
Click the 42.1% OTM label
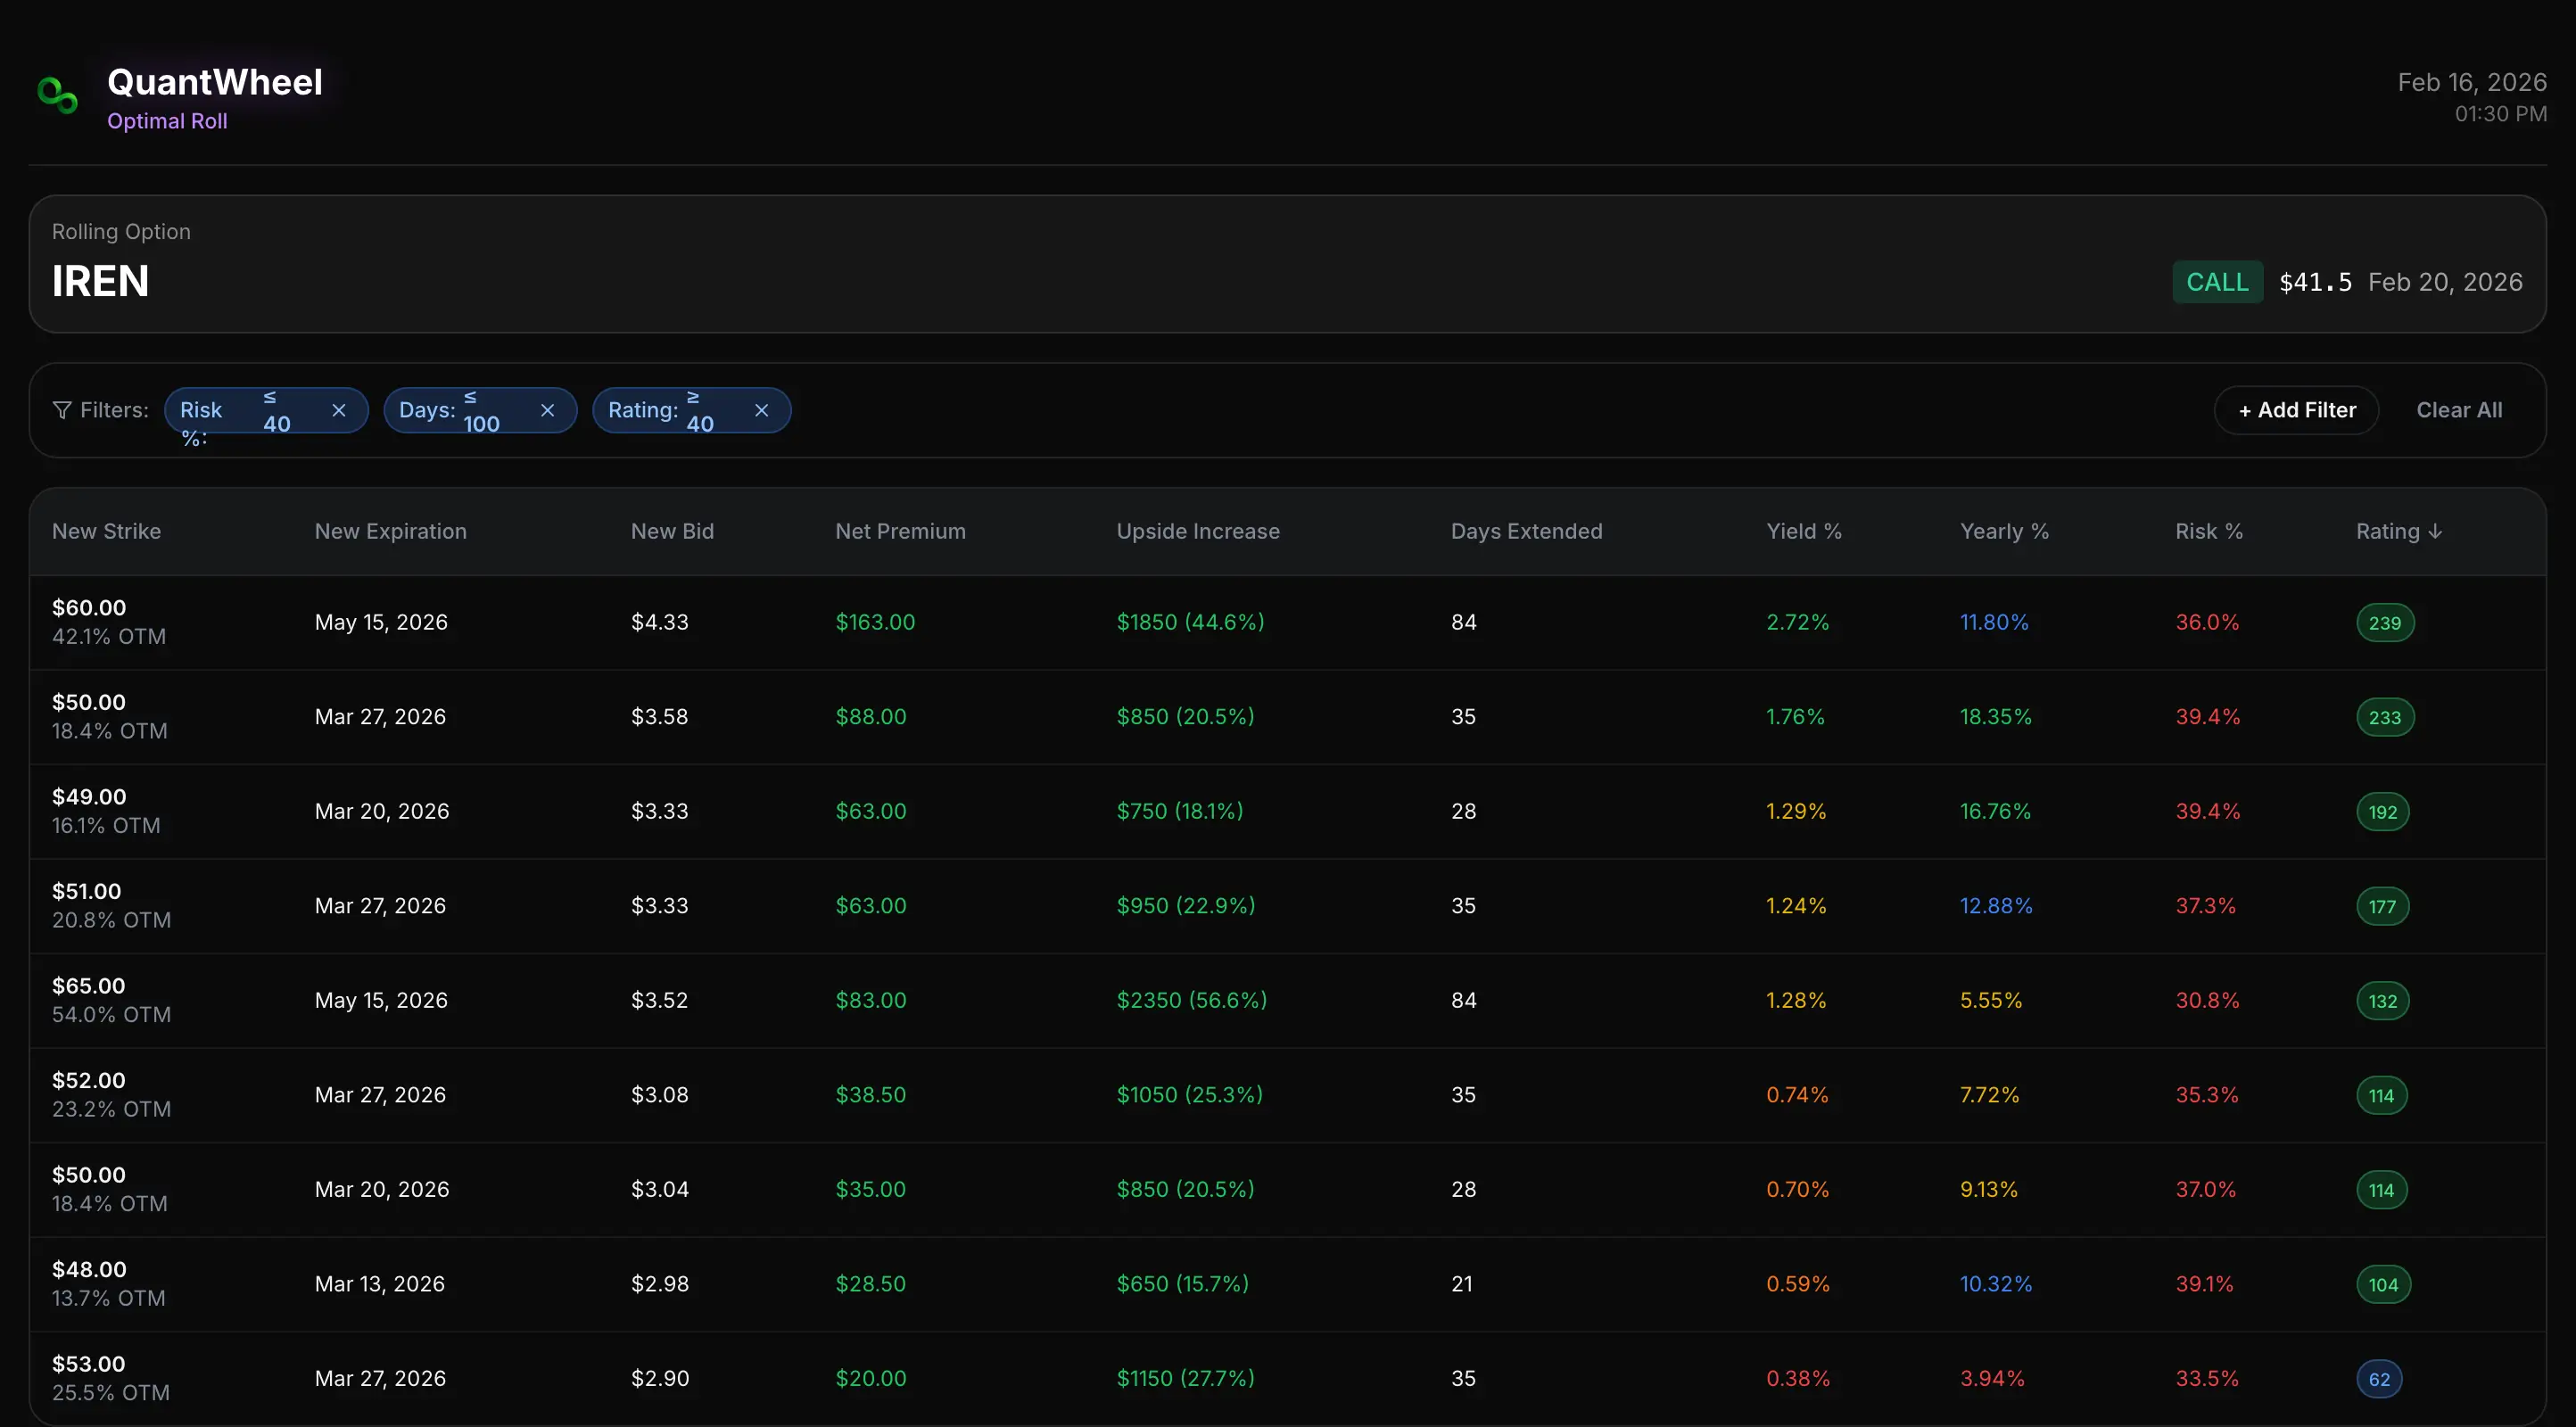[x=109, y=637]
